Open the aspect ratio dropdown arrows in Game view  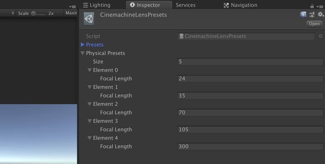[x=13, y=13]
